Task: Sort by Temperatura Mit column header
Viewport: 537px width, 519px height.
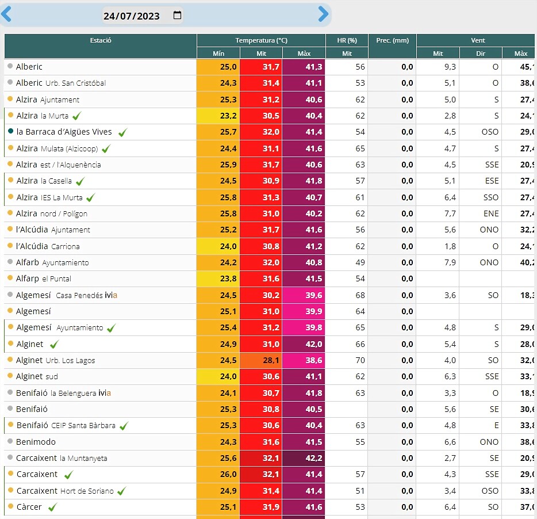Action: [x=261, y=53]
